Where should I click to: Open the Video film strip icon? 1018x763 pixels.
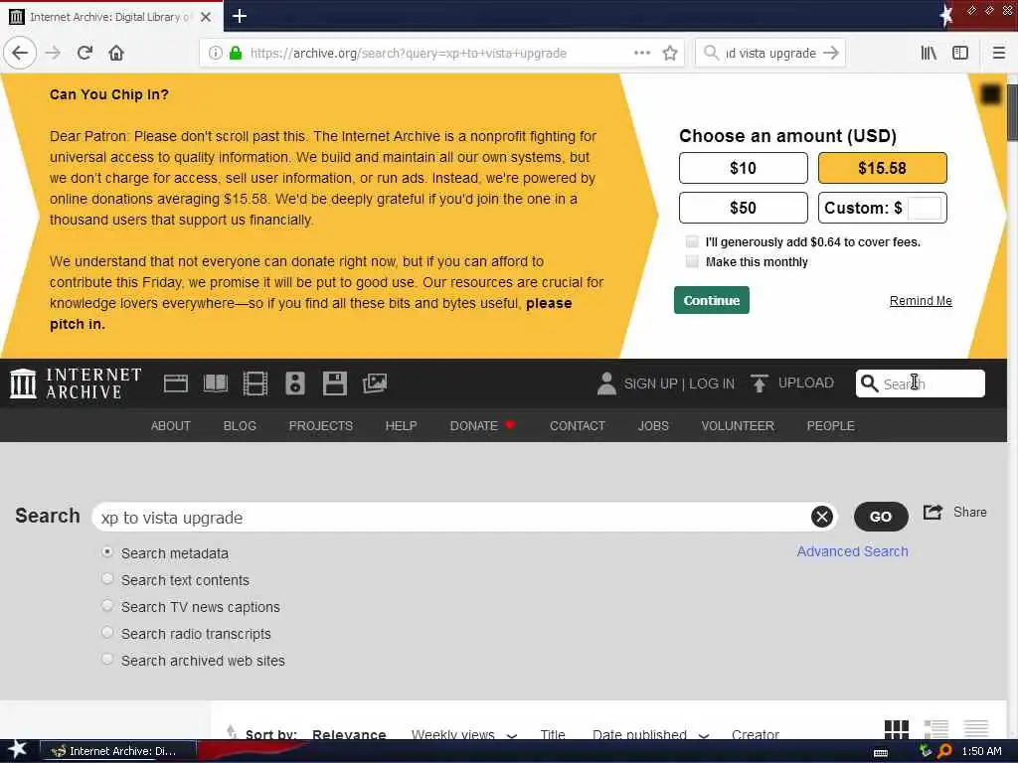pyautogui.click(x=255, y=383)
